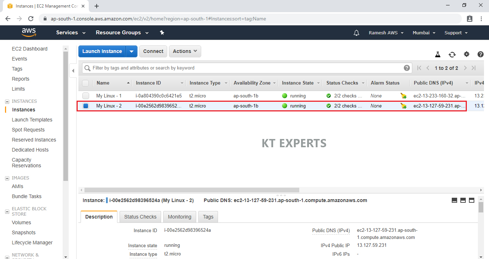Open a new browser tab
Viewport: 489px width, 259px height.
(x=97, y=6)
